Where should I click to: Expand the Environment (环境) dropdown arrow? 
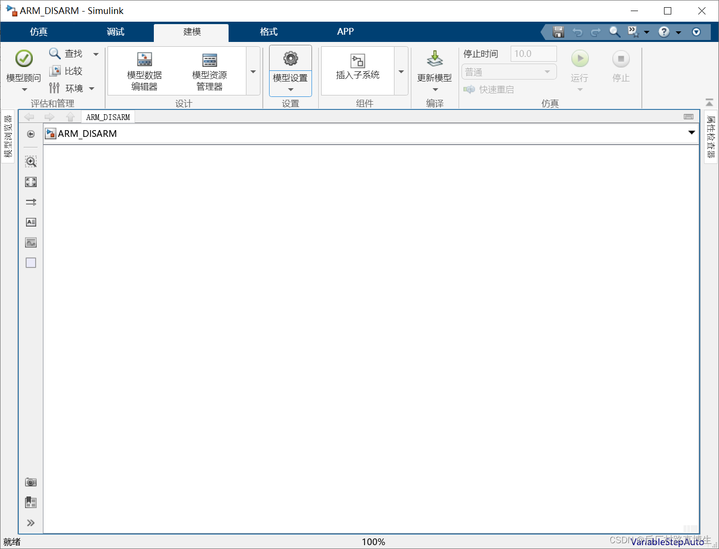[92, 89]
